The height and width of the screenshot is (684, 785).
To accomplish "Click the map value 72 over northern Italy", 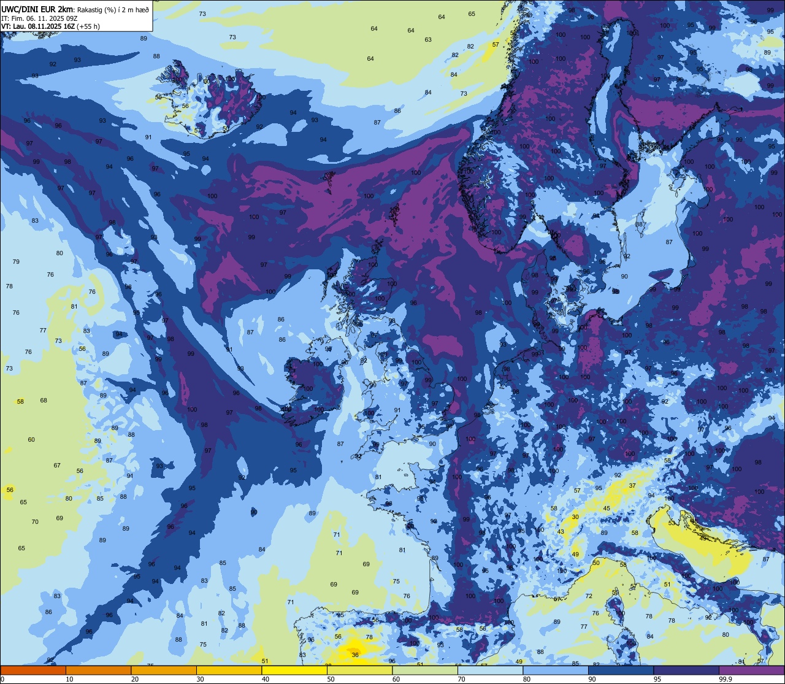I will pyautogui.click(x=589, y=596).
